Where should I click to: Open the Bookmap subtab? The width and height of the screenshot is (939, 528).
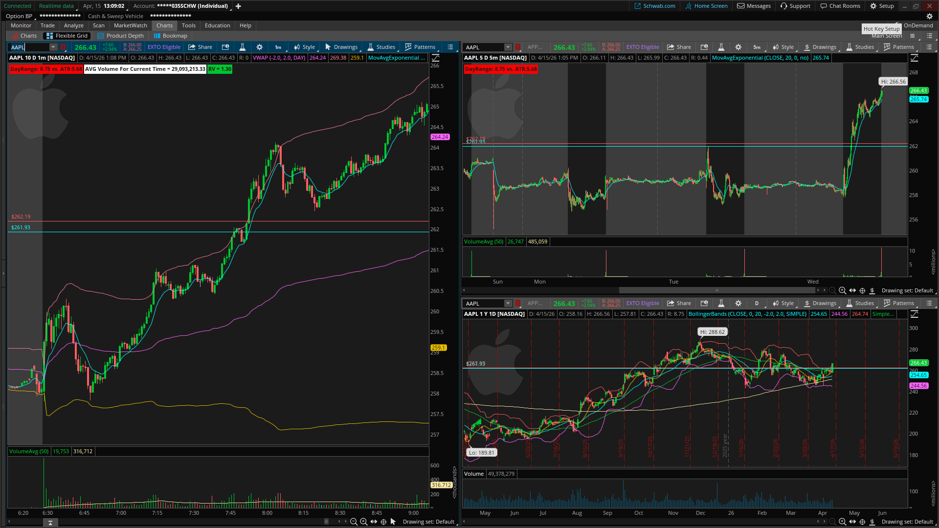click(170, 36)
